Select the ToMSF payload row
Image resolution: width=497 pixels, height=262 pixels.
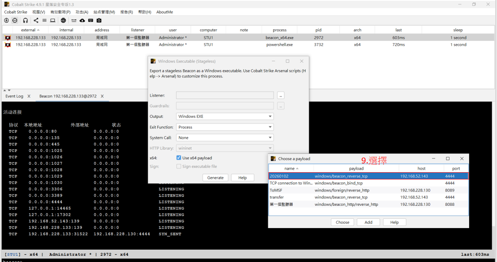368,190
